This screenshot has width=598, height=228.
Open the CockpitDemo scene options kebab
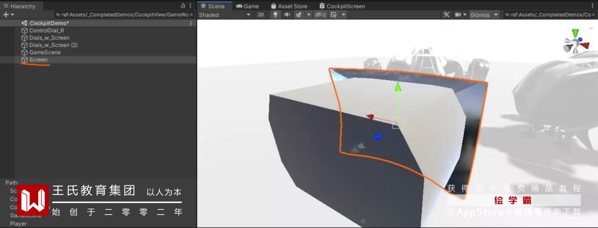190,23
